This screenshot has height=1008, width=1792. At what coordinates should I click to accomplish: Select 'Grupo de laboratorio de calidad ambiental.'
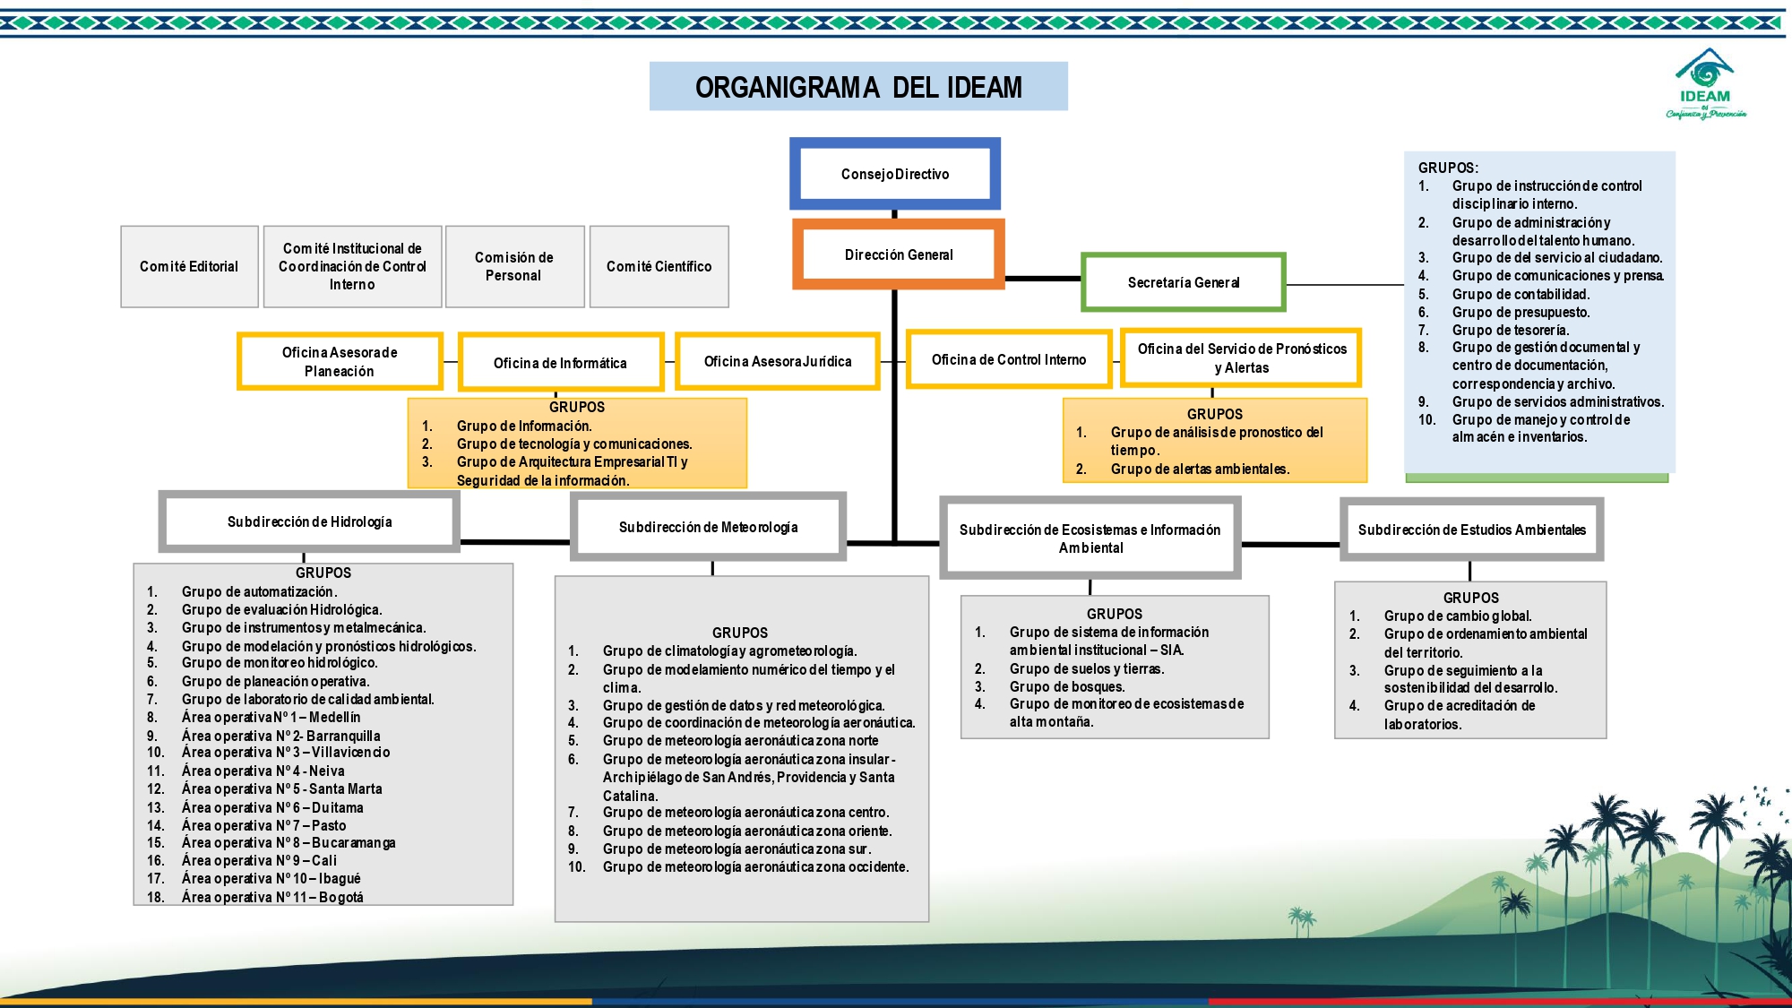(308, 699)
